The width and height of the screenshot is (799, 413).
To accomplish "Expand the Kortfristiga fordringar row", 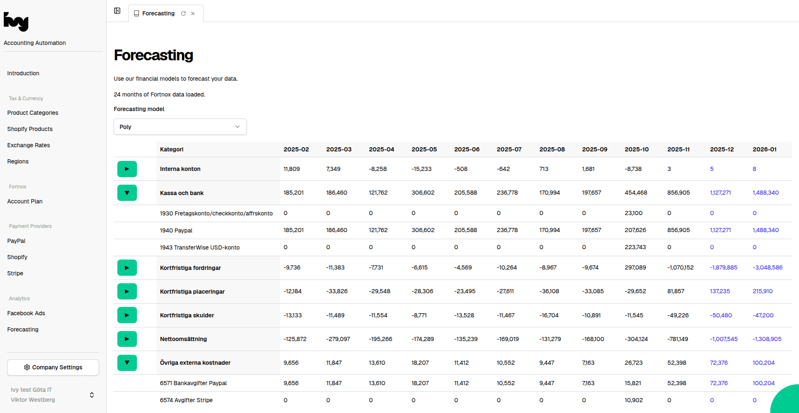I will 127,268.
